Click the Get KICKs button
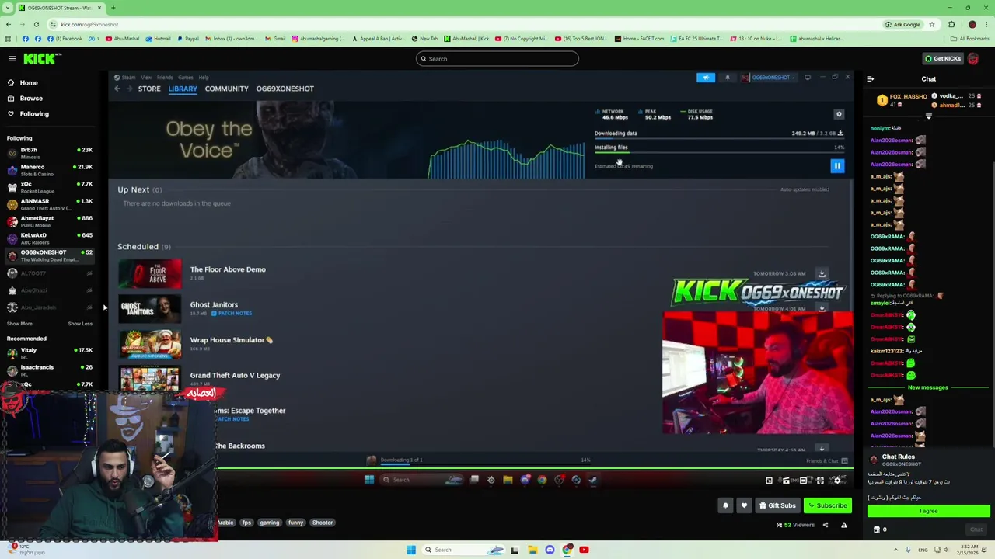 point(942,59)
